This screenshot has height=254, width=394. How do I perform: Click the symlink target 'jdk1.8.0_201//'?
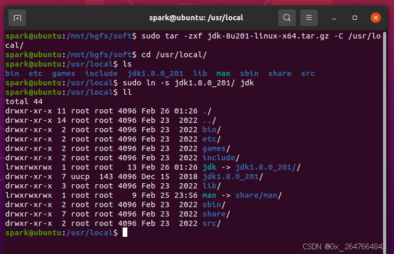(268, 167)
